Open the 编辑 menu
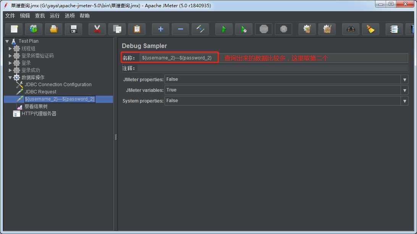 coord(25,16)
